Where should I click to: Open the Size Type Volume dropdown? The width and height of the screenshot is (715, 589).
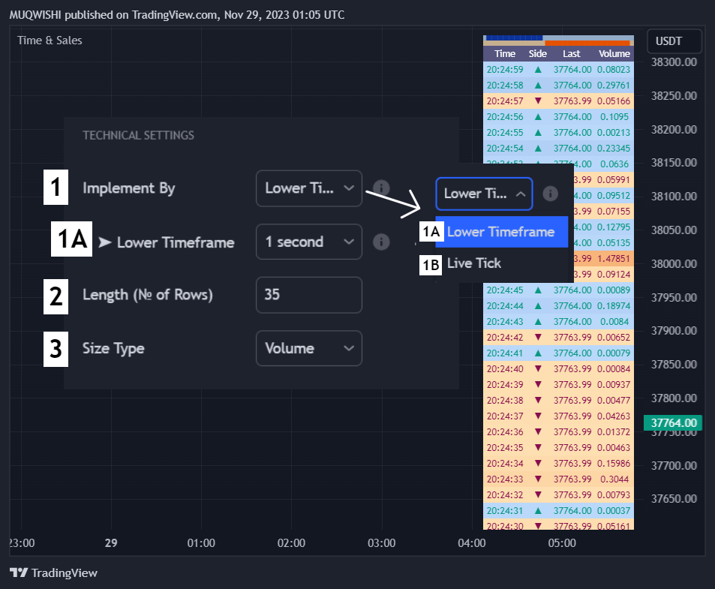click(x=308, y=348)
